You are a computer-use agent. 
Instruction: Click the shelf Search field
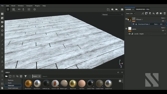click(82, 76)
